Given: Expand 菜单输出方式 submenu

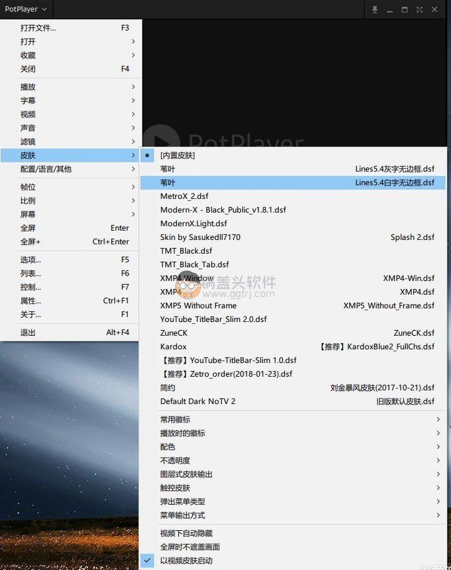Looking at the screenshot, I should pos(293,515).
